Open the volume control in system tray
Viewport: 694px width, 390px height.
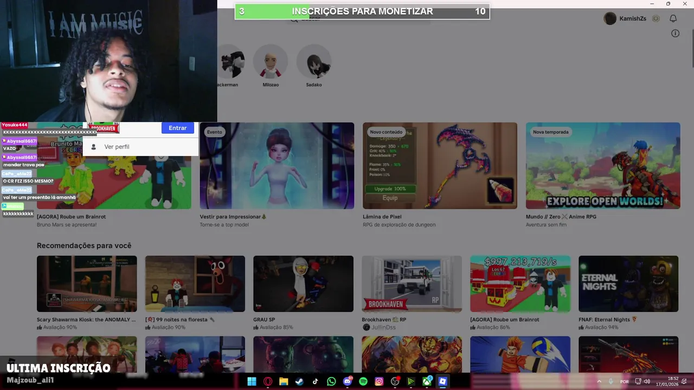click(647, 381)
